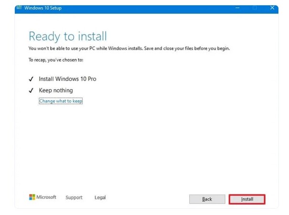Close the Windows 10 Setup window
The image size is (289, 215).
tap(272, 8)
